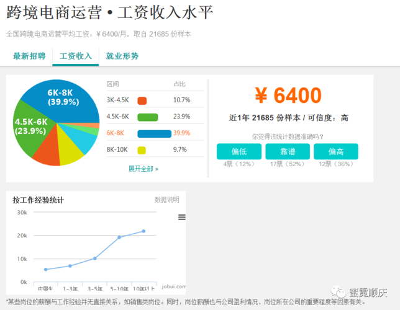
Task: Click the 17票（52%） vote count
Action: click(x=287, y=164)
